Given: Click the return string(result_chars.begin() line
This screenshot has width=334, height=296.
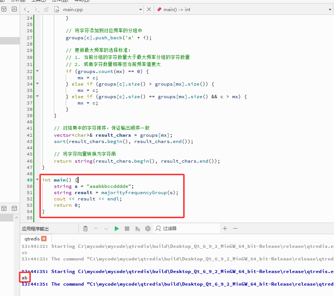Looking at the screenshot, I should click(137, 161).
